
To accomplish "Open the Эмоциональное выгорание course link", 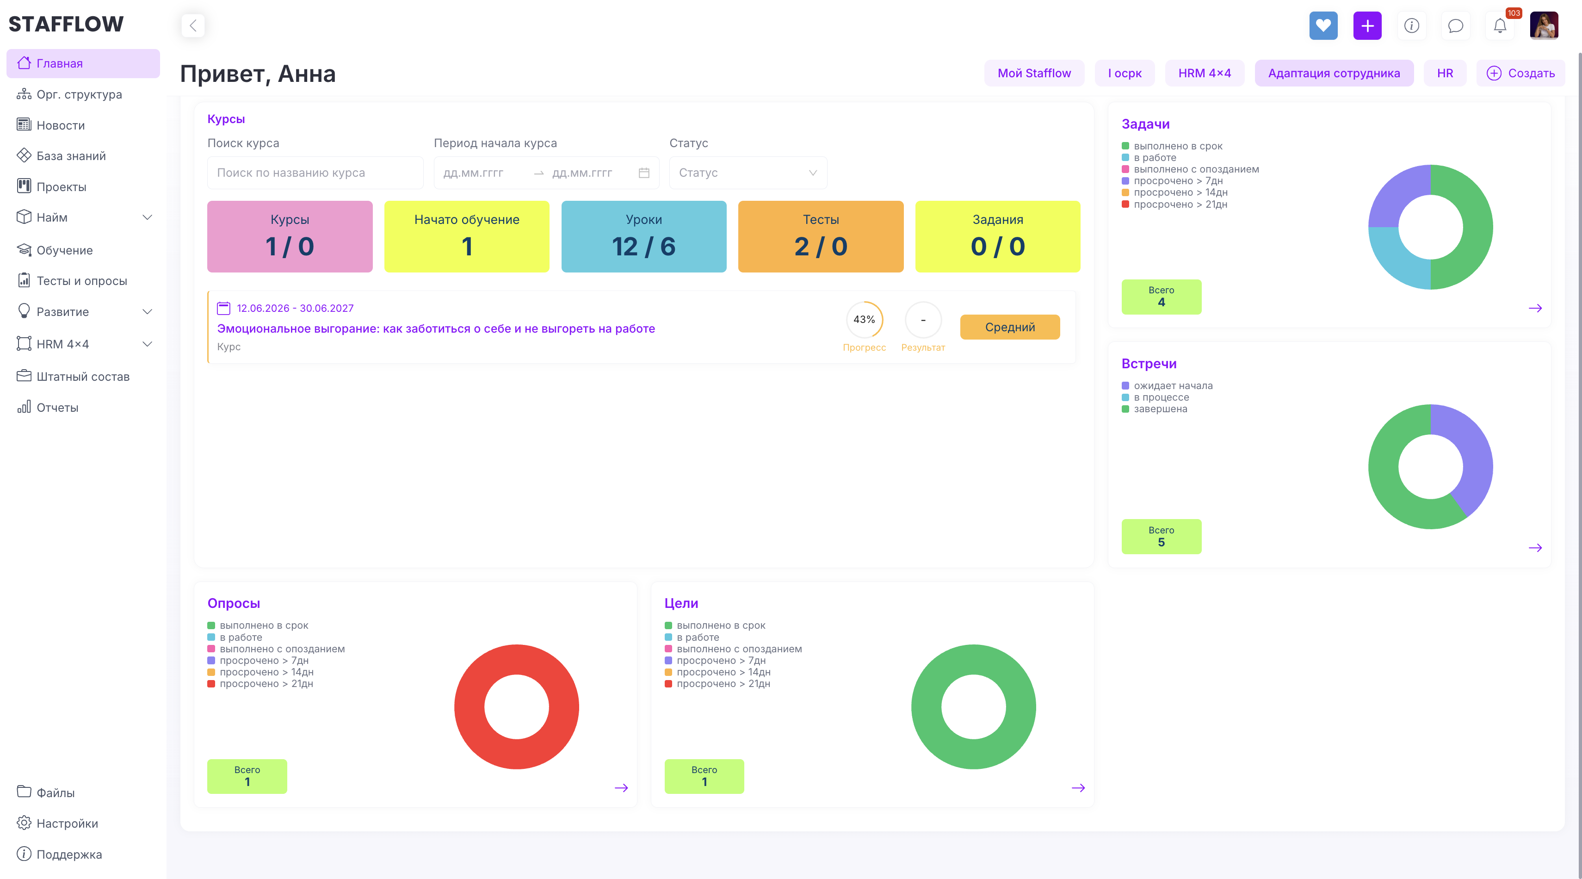I will click(435, 328).
